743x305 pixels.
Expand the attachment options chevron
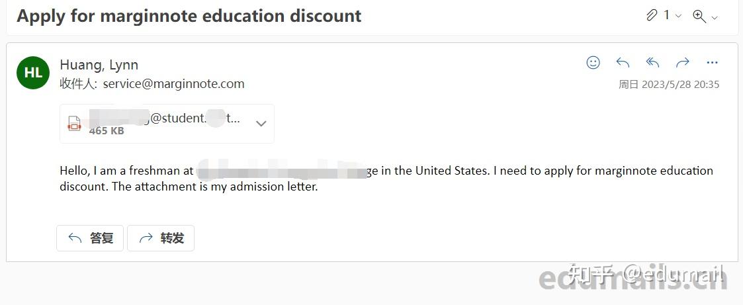coord(261,124)
